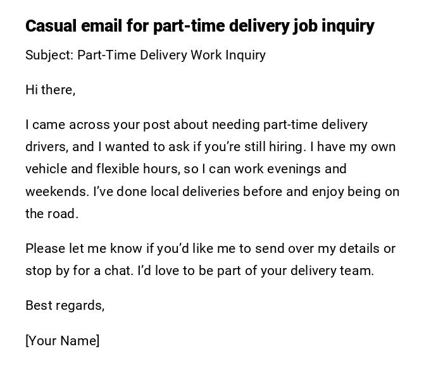This screenshot has width=443, height=380.
Task: Click the "Hi there," greeting
Action: pyautogui.click(x=50, y=90)
